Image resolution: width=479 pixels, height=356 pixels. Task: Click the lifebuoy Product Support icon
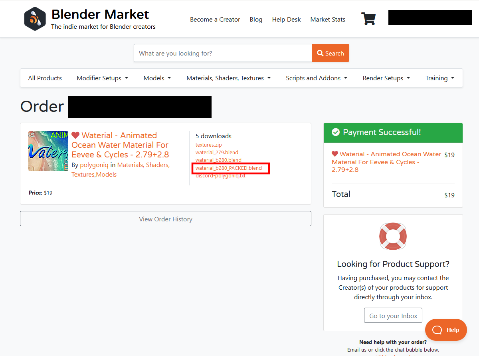pos(393,236)
